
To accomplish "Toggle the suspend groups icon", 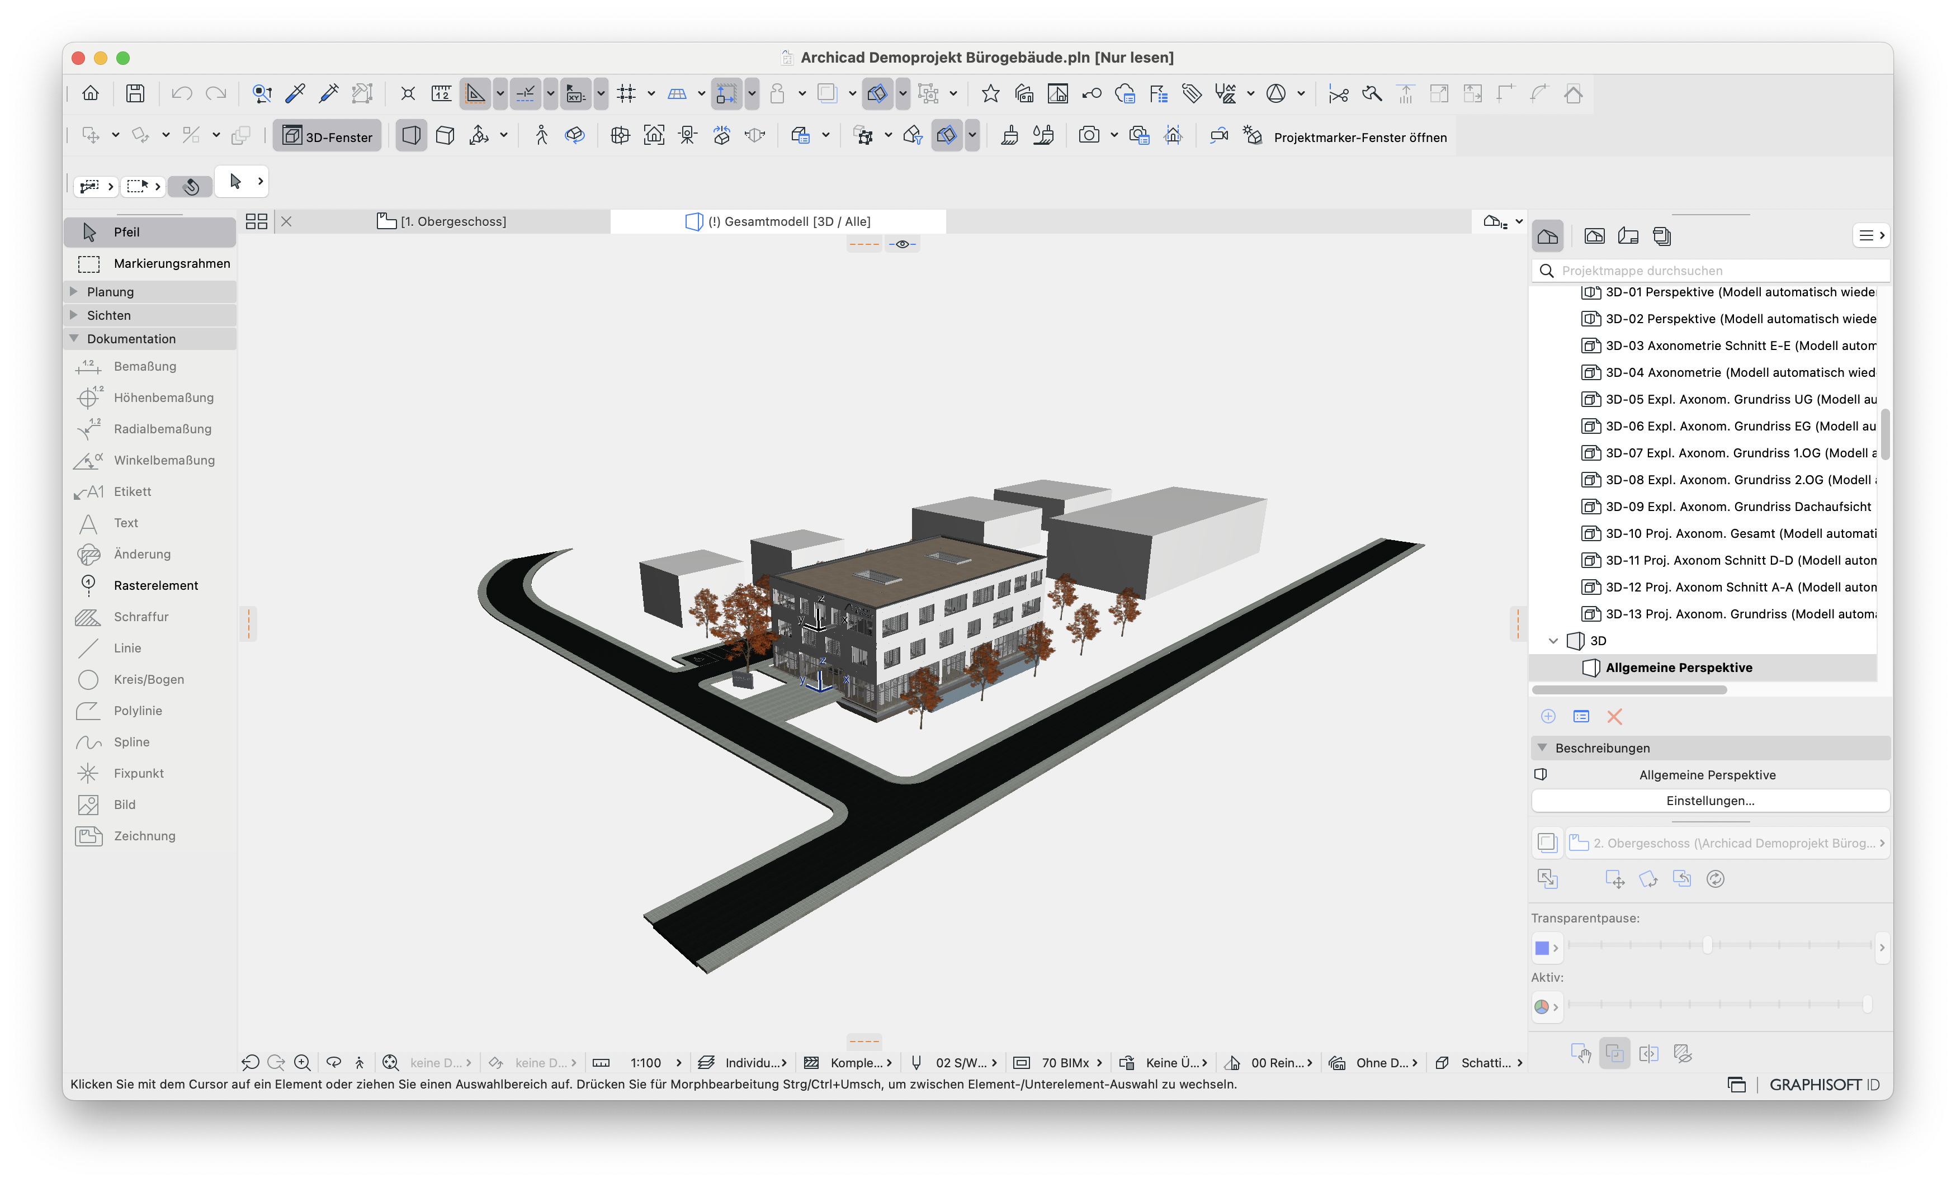I will pos(927,93).
